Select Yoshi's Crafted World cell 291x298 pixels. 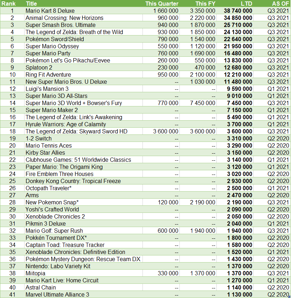[83, 209]
